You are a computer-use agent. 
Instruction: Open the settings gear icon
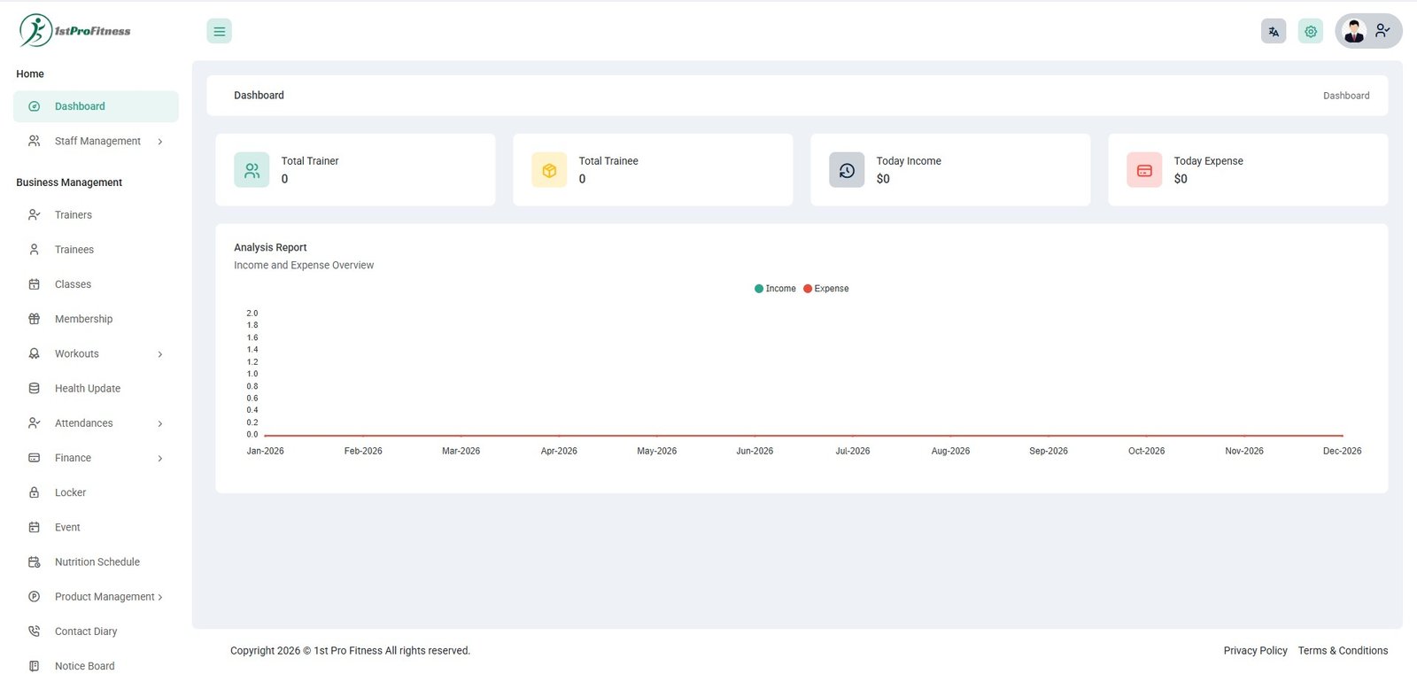pyautogui.click(x=1310, y=31)
